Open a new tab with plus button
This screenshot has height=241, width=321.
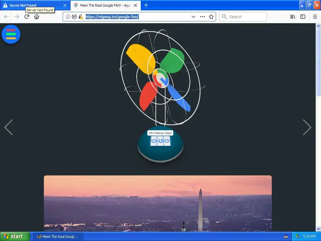pyautogui.click(x=146, y=5)
